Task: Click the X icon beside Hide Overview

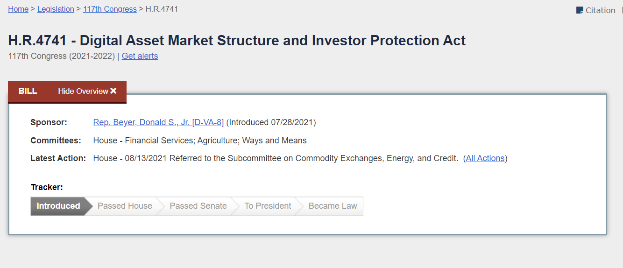Action: [113, 91]
